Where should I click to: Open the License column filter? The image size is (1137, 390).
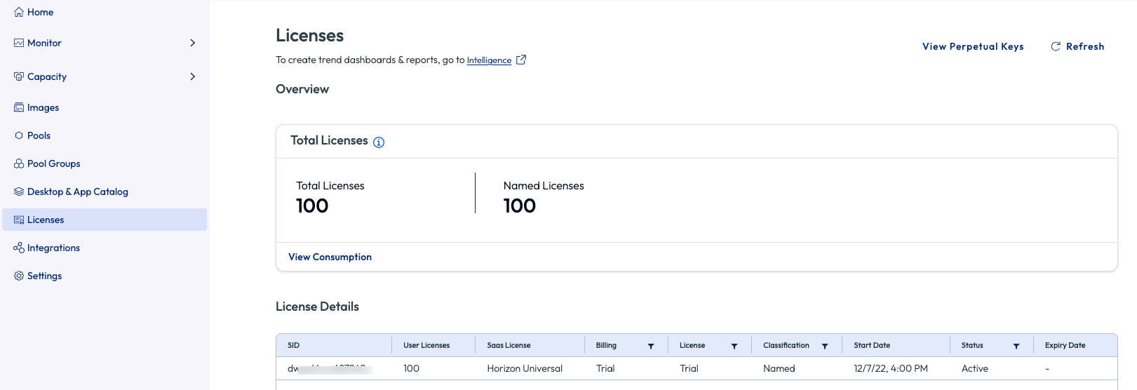734,347
